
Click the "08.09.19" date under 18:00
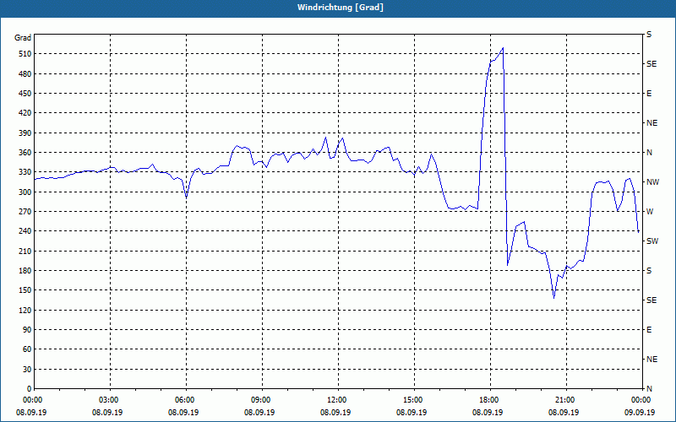pyautogui.click(x=488, y=413)
